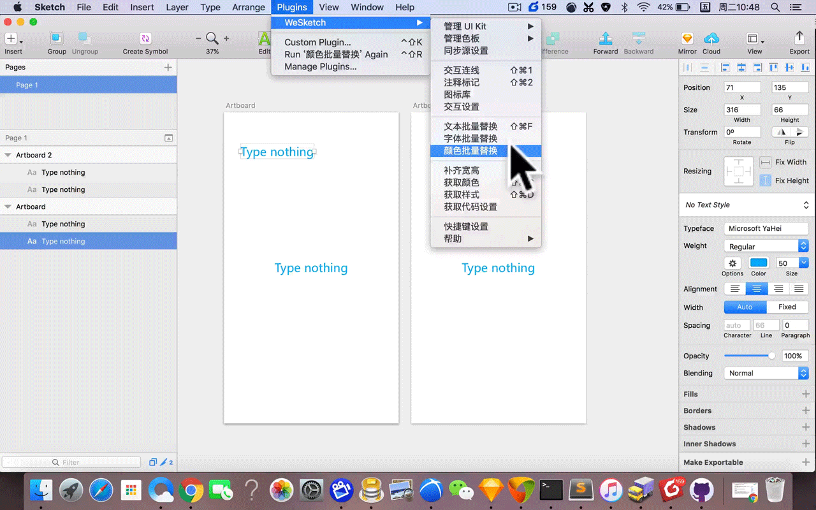This screenshot has height=510, width=816.
Task: Click the layer Filter search field
Action: 71,462
